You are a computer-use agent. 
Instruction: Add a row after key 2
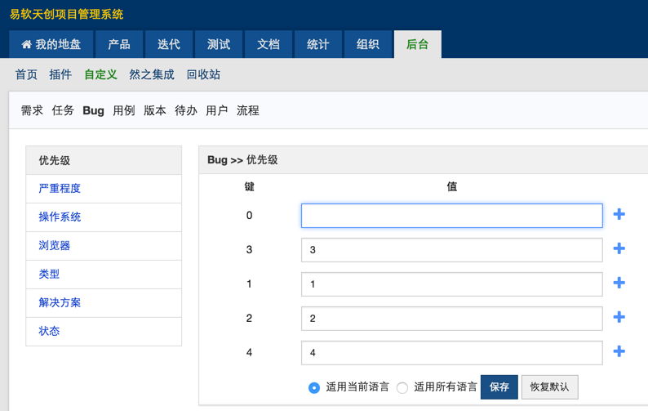[x=619, y=317]
